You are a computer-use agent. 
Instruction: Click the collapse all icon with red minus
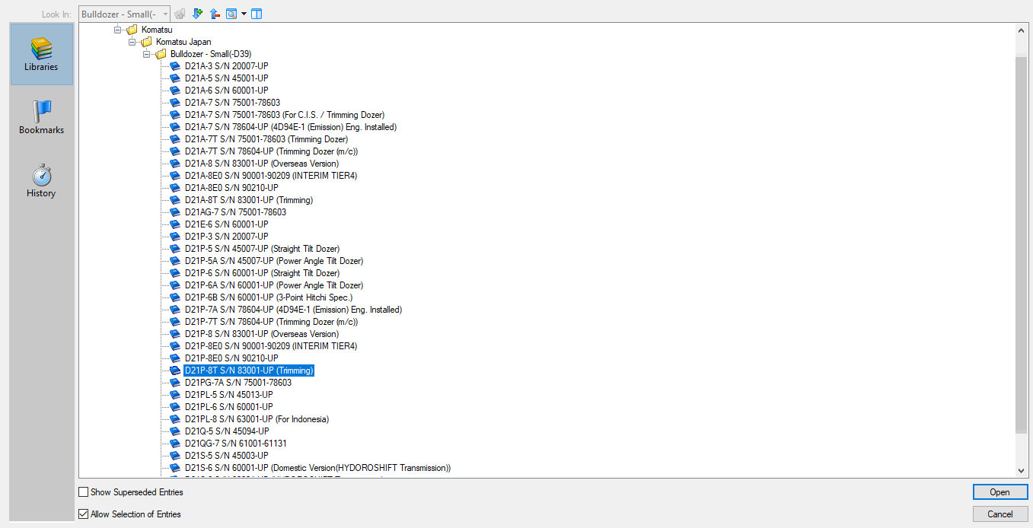click(215, 14)
